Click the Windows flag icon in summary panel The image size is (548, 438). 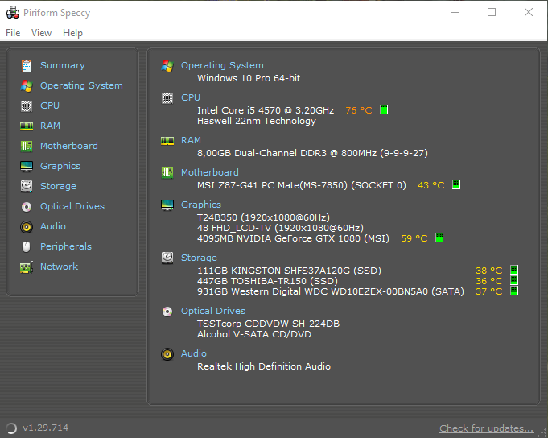coord(167,66)
